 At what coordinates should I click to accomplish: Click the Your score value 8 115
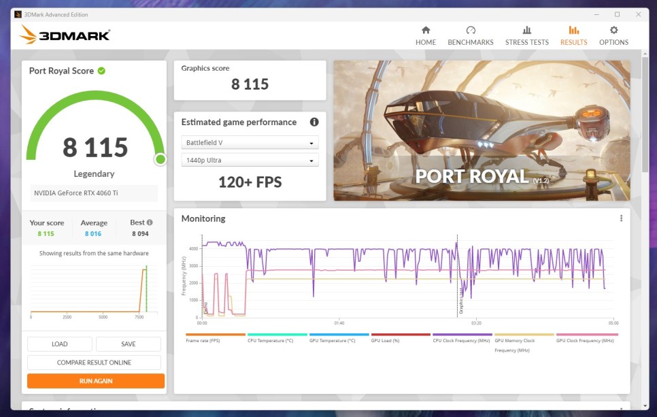click(x=46, y=234)
